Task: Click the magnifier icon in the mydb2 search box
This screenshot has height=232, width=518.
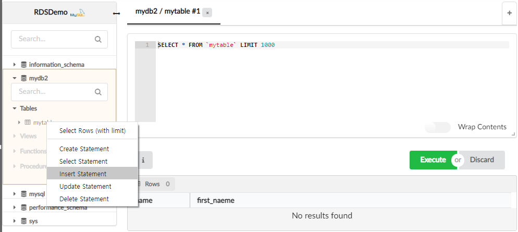Action: pyautogui.click(x=98, y=92)
